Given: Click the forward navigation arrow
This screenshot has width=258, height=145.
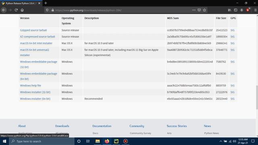Looking at the screenshot, I should click(x=10, y=10).
